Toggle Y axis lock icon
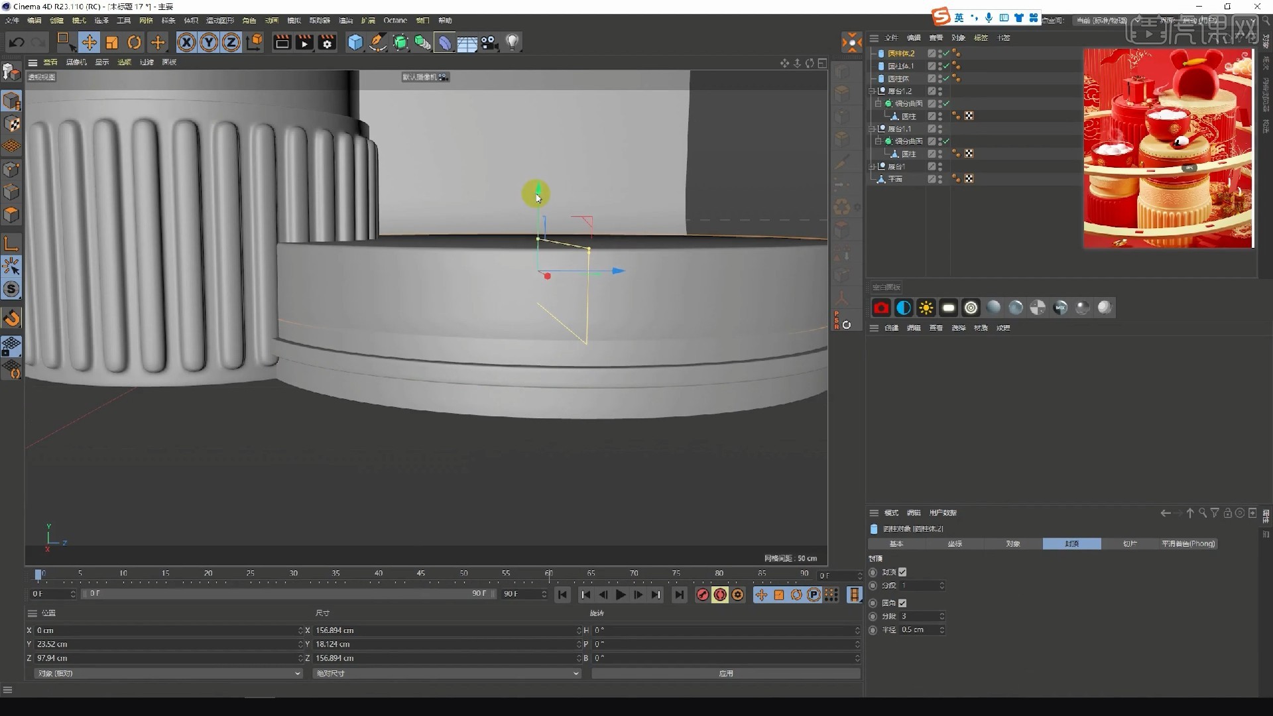 point(209,42)
